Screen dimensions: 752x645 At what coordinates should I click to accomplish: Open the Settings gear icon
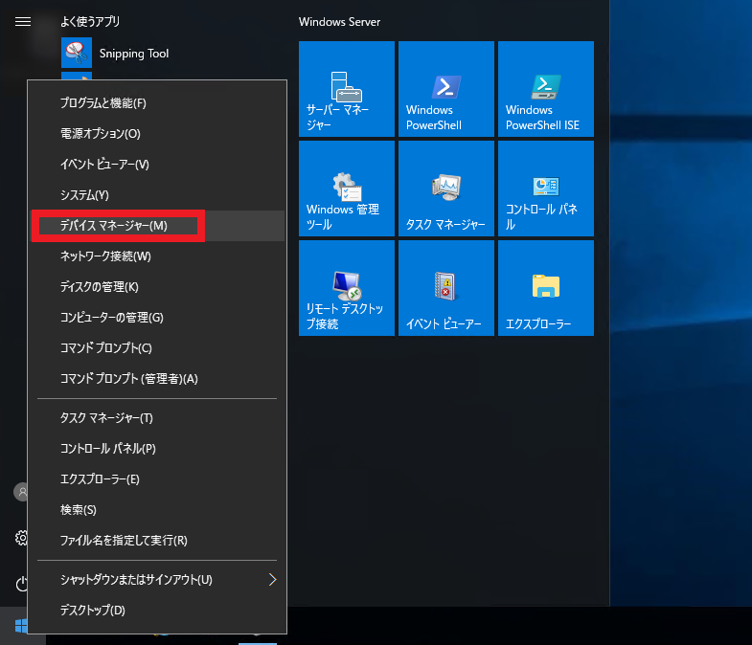21,538
